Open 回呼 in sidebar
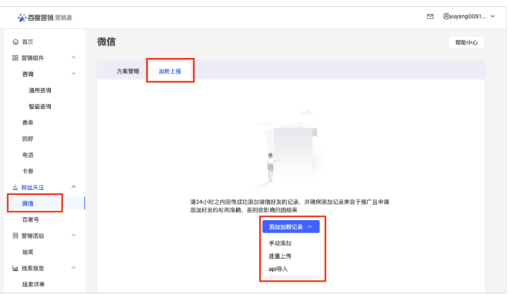The width and height of the screenshot is (509, 295). pyautogui.click(x=28, y=139)
